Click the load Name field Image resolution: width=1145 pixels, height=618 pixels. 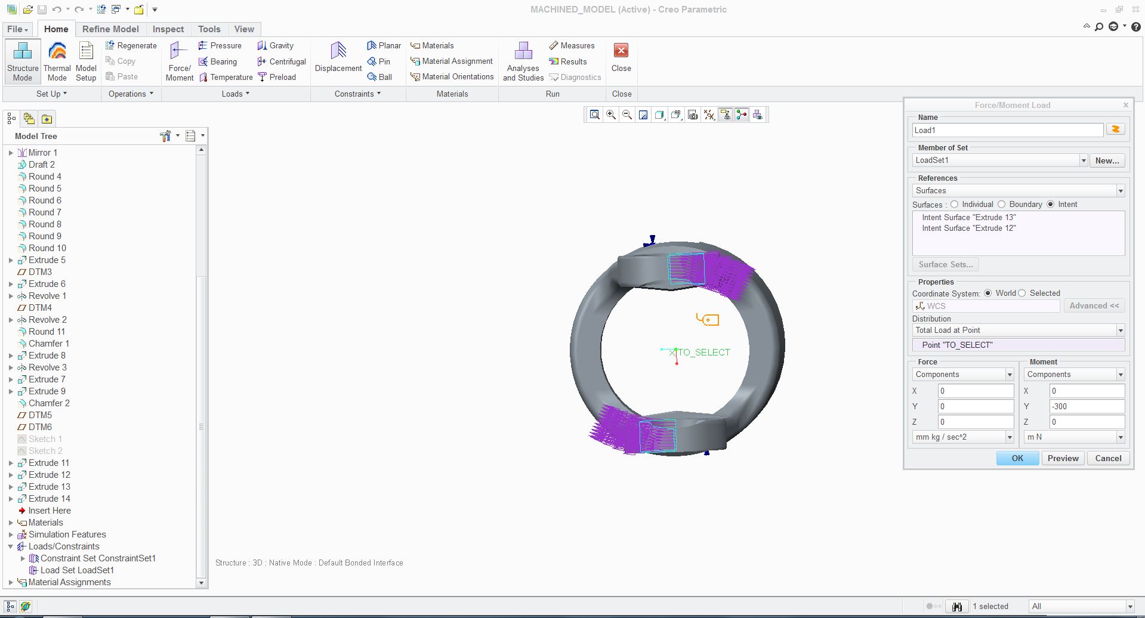point(1007,130)
